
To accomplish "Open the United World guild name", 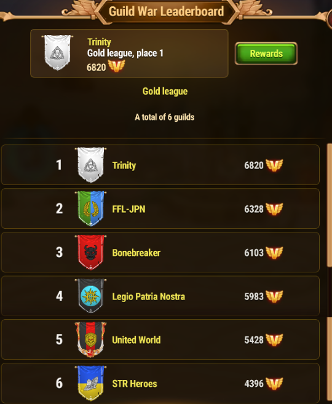I will pos(136,340).
